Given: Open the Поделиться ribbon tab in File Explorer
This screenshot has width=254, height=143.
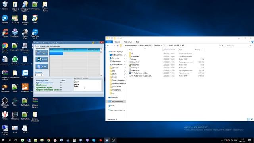Looking at the screenshot, I should tap(128, 42).
